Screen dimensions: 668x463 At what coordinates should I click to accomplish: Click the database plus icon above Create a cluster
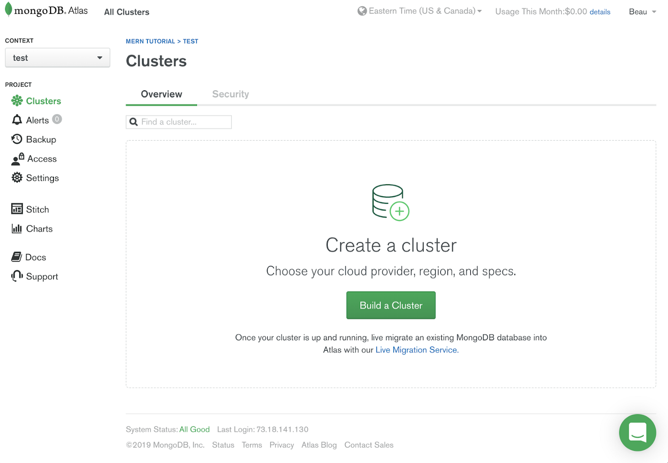(391, 202)
